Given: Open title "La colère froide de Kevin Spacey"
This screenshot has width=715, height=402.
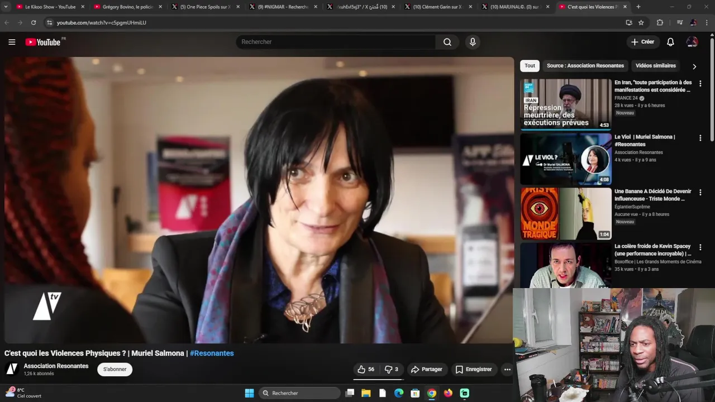Looking at the screenshot, I should (x=652, y=250).
